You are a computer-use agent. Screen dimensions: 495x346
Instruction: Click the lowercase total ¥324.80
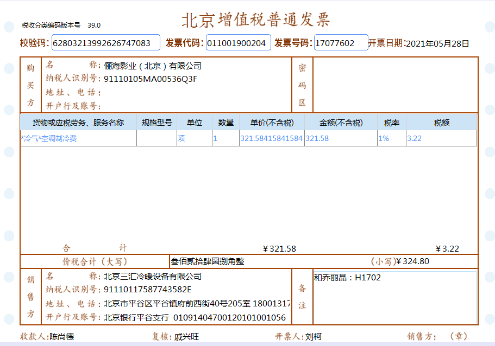[x=412, y=261]
